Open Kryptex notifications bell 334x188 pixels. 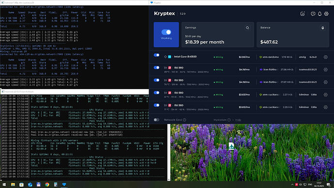(x=319, y=14)
